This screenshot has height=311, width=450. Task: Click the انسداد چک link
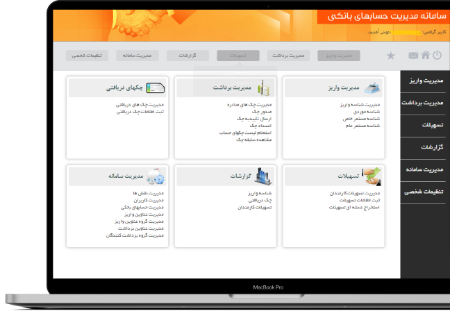260,126
